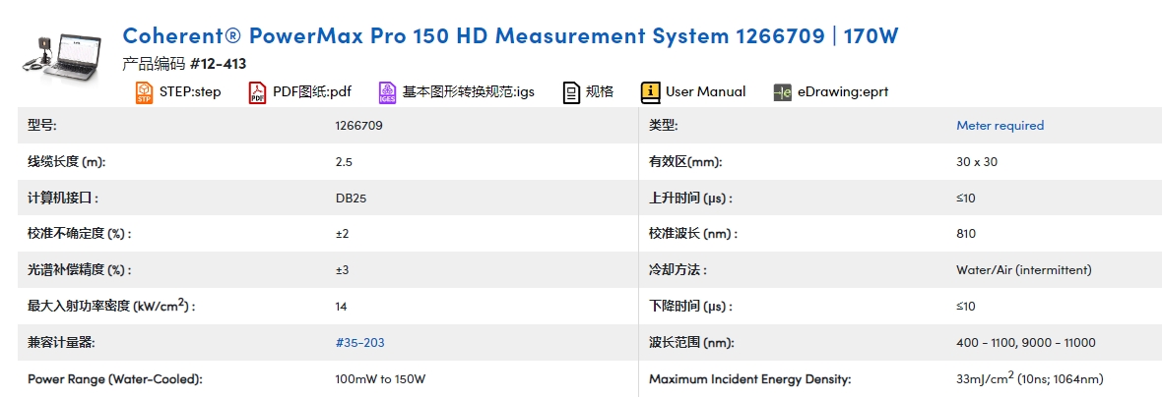Open the PDF图纸:pdf drawing link
Screen dimensions: 1162x398
tap(312, 91)
